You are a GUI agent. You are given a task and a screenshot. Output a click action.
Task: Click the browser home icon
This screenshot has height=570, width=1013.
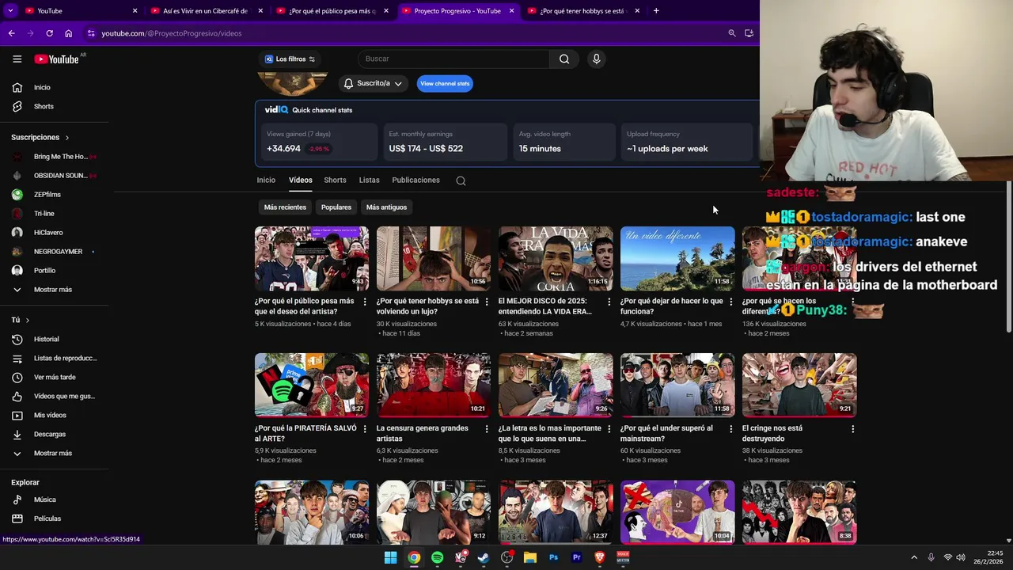pos(68,33)
